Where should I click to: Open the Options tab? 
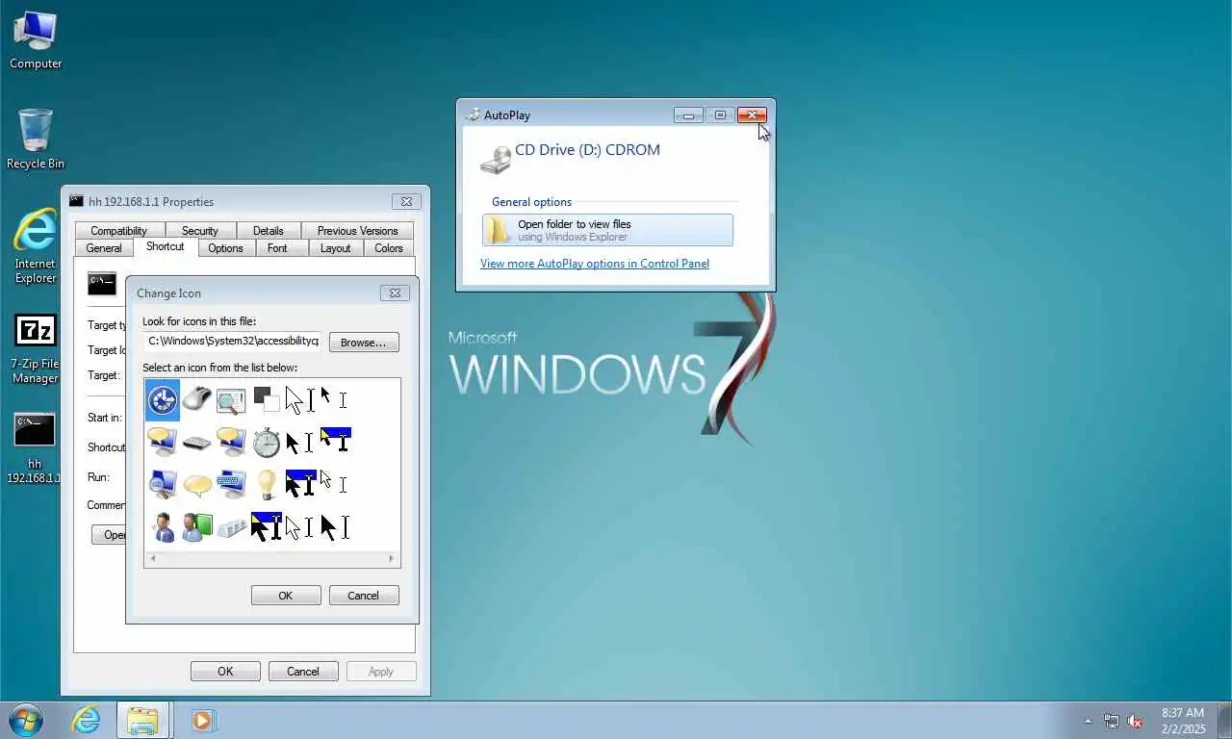click(x=225, y=247)
